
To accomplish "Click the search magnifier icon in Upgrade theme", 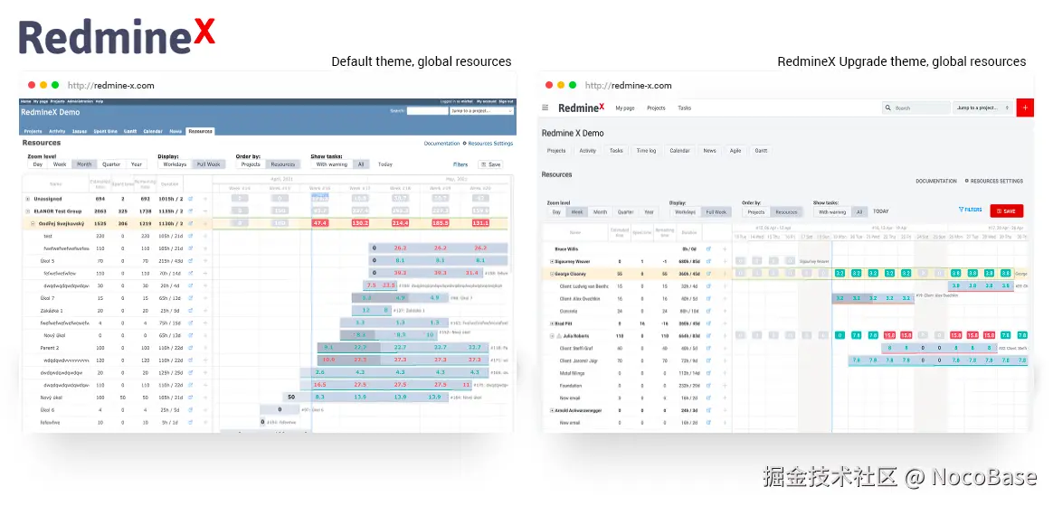I will point(888,108).
